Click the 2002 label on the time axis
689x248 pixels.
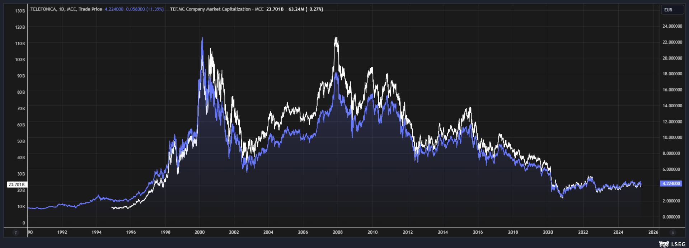click(x=234, y=232)
